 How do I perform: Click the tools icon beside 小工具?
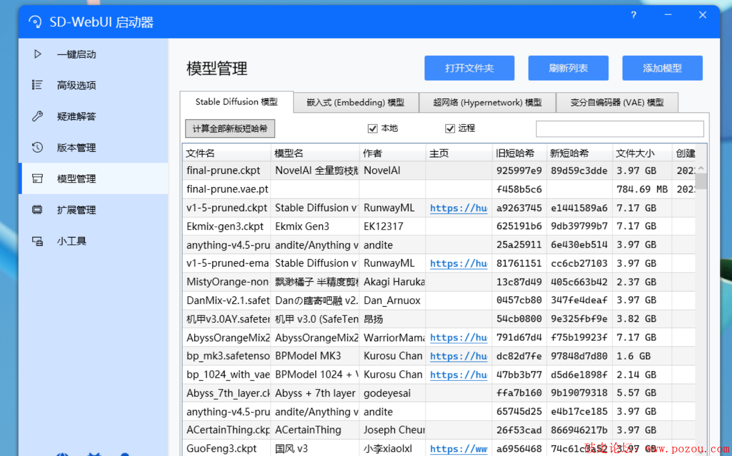tap(37, 241)
